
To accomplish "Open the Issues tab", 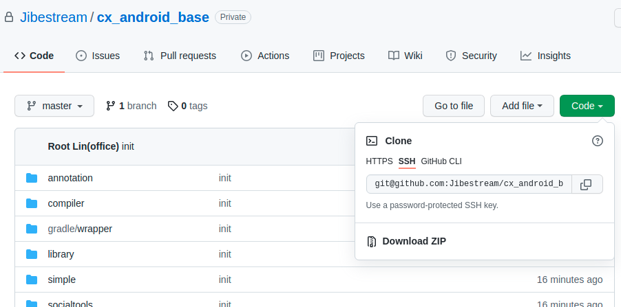I will tap(98, 56).
